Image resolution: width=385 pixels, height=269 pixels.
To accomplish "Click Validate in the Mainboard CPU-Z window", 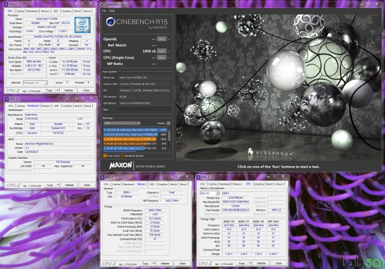I will pyautogui.click(x=69, y=185).
